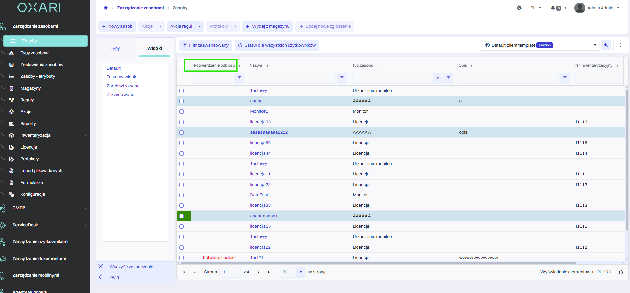Select checkbox for Monitor1 row

coord(182,111)
